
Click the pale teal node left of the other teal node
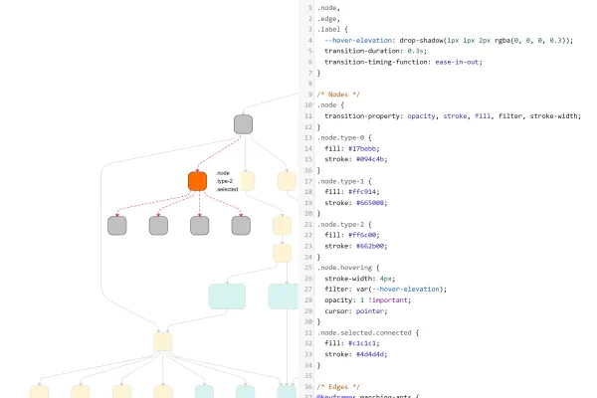coord(227,297)
